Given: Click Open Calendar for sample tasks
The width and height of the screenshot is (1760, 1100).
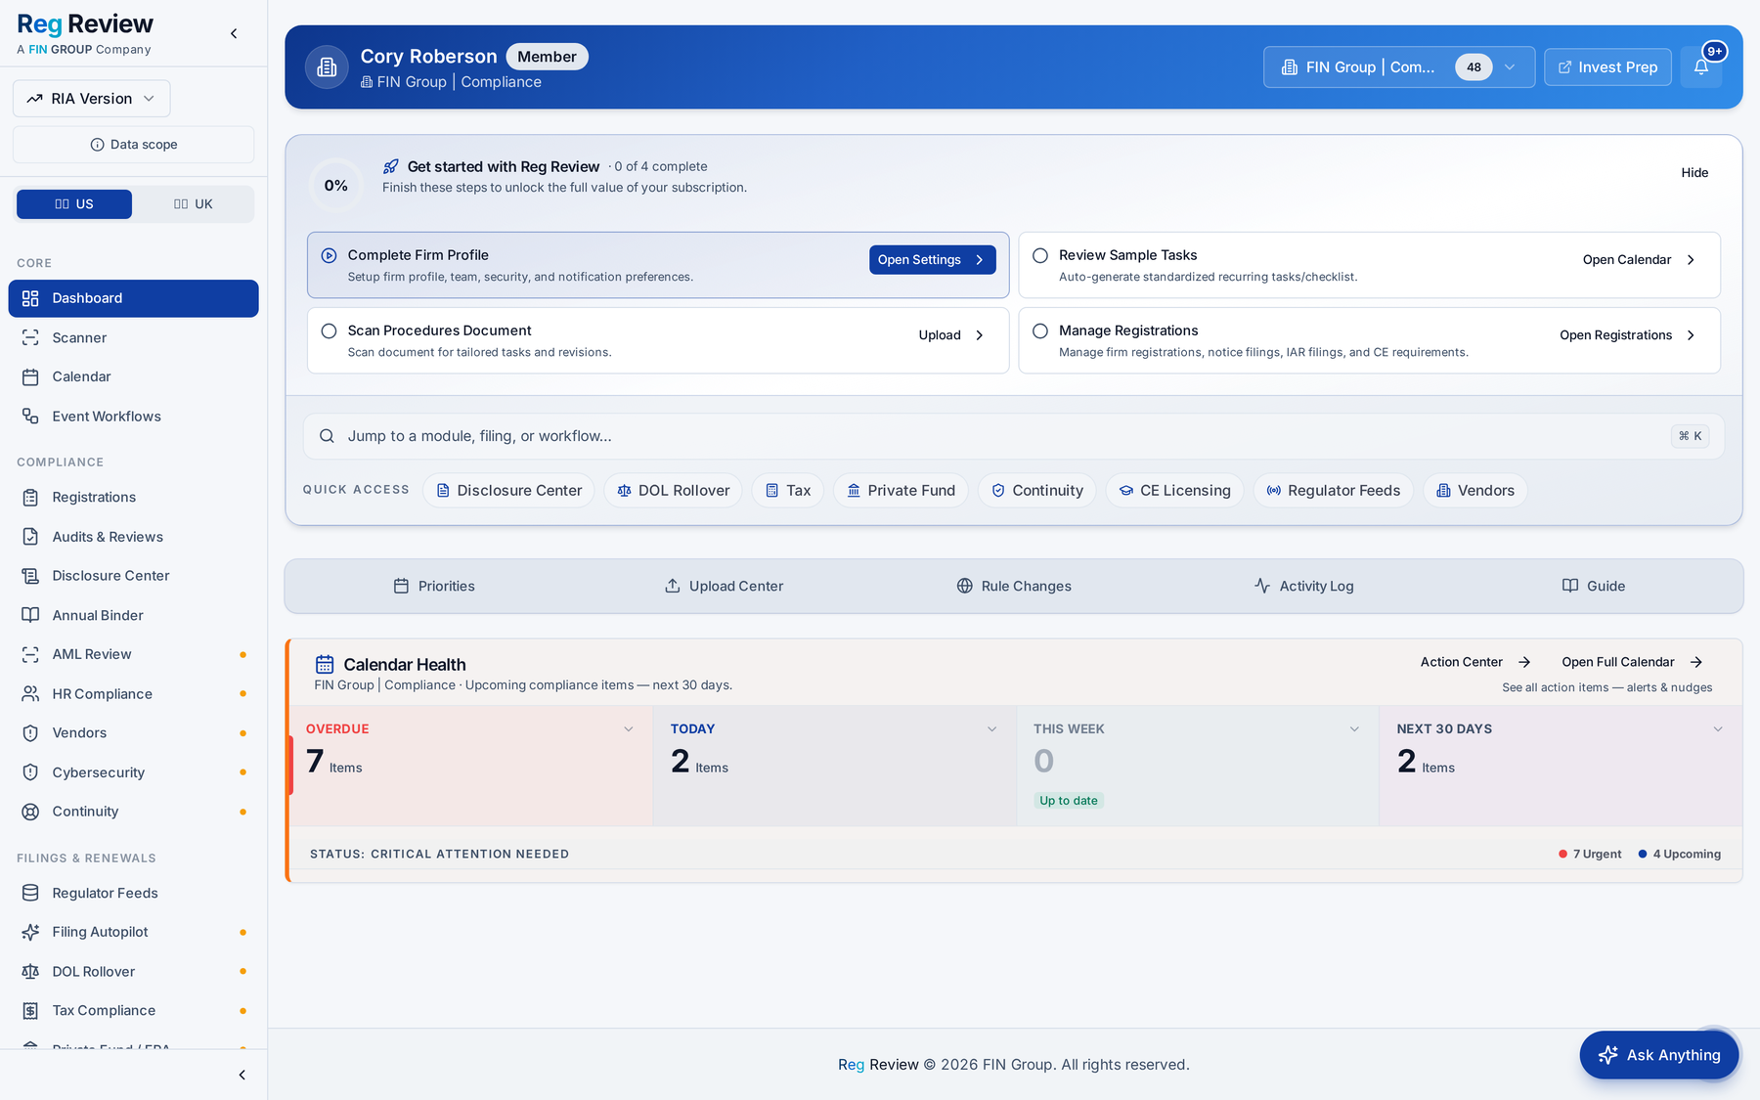Looking at the screenshot, I should pos(1639,260).
